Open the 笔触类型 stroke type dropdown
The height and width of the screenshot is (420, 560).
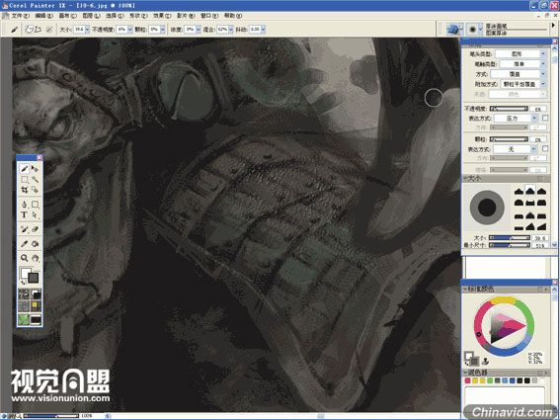point(543,63)
